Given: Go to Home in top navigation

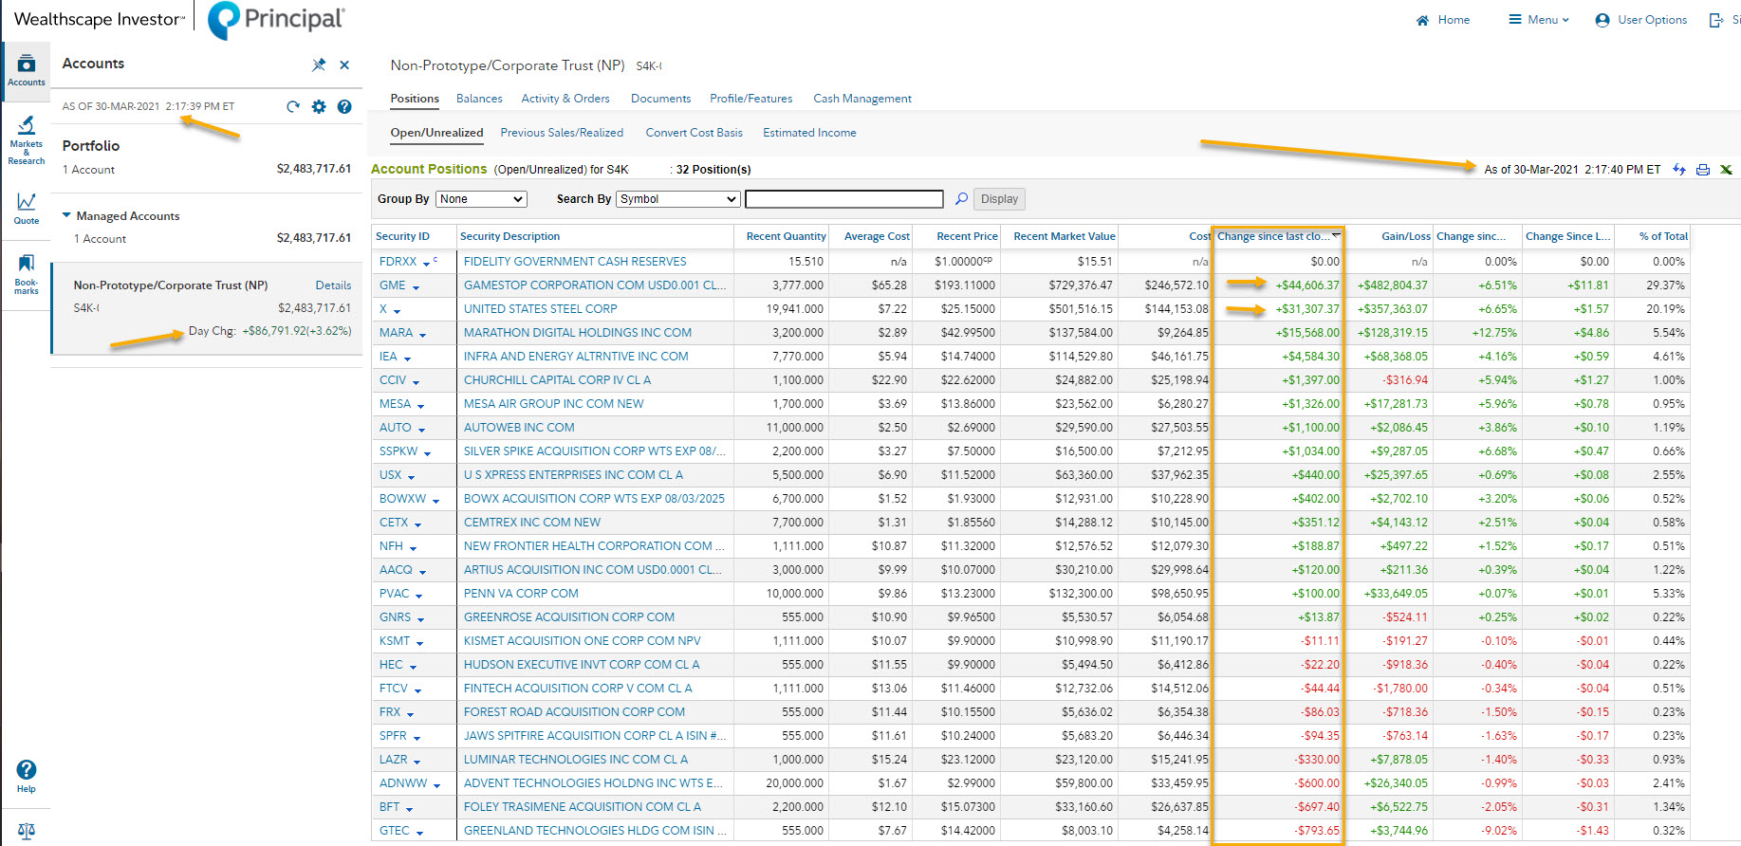Looking at the screenshot, I should (x=1443, y=20).
